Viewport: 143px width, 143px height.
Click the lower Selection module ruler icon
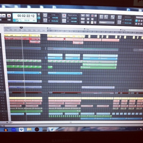click(x=119, y=22)
